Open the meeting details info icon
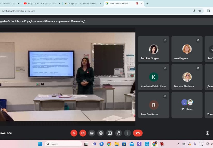The width and height of the screenshot is (213, 148). [x=207, y=133]
